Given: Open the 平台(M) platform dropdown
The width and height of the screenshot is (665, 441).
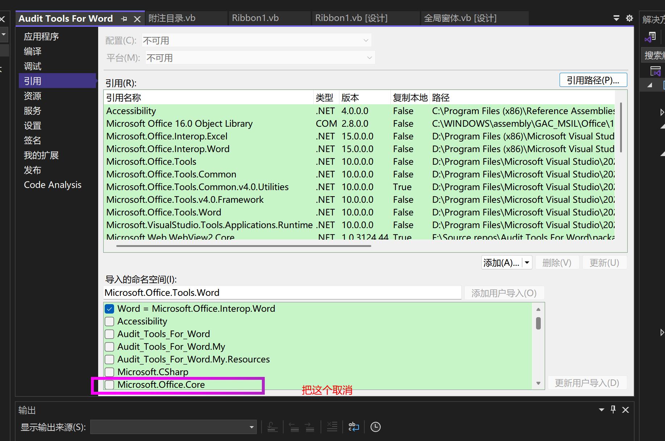Looking at the screenshot, I should [x=260, y=58].
